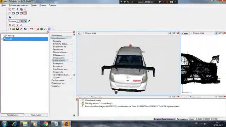Open the Рабочее пространство menu
This screenshot has height=127, width=226.
tap(19, 5)
